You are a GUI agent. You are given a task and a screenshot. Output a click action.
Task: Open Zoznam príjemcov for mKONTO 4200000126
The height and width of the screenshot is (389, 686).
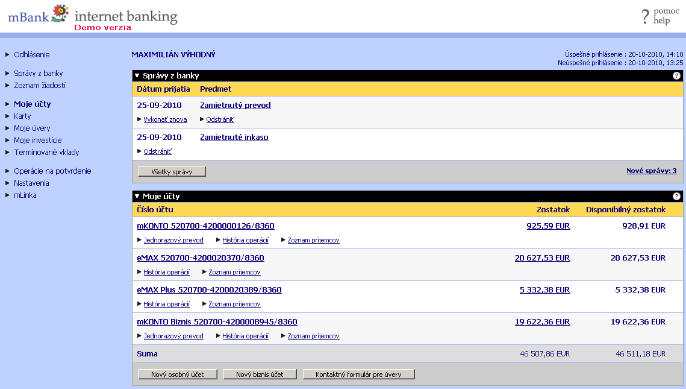tap(313, 240)
